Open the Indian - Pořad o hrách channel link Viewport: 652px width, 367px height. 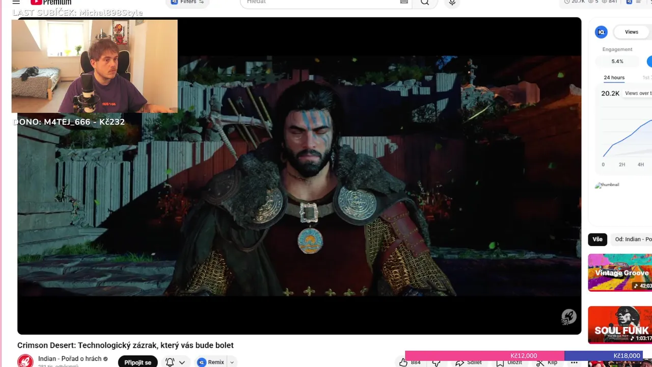coord(70,359)
